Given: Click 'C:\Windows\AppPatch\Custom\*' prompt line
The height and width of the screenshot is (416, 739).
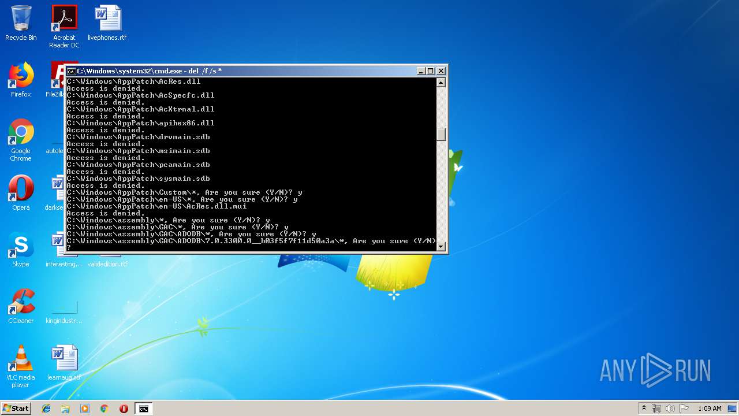Looking at the screenshot, I should [x=184, y=192].
